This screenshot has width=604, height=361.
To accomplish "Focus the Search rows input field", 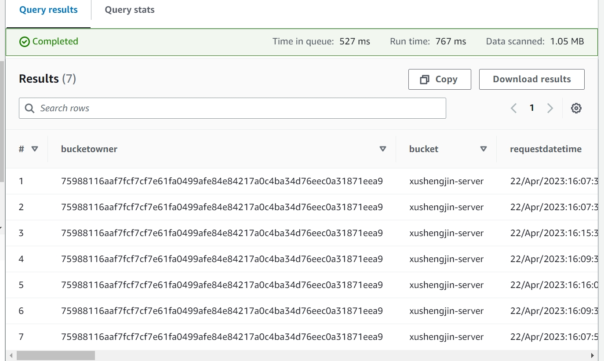I will coord(237,108).
